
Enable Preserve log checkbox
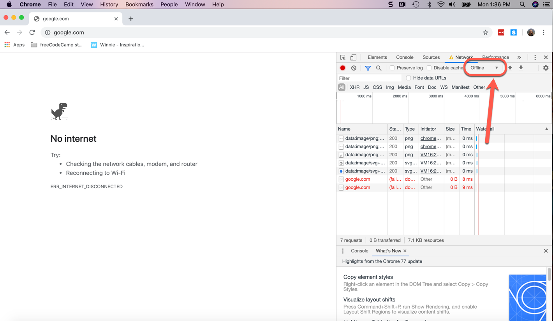click(392, 68)
